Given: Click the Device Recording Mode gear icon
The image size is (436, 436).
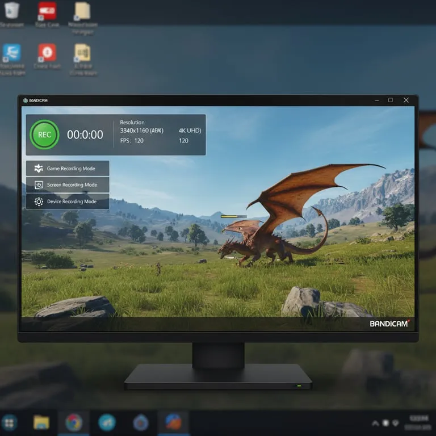Looking at the screenshot, I should click(x=39, y=202).
